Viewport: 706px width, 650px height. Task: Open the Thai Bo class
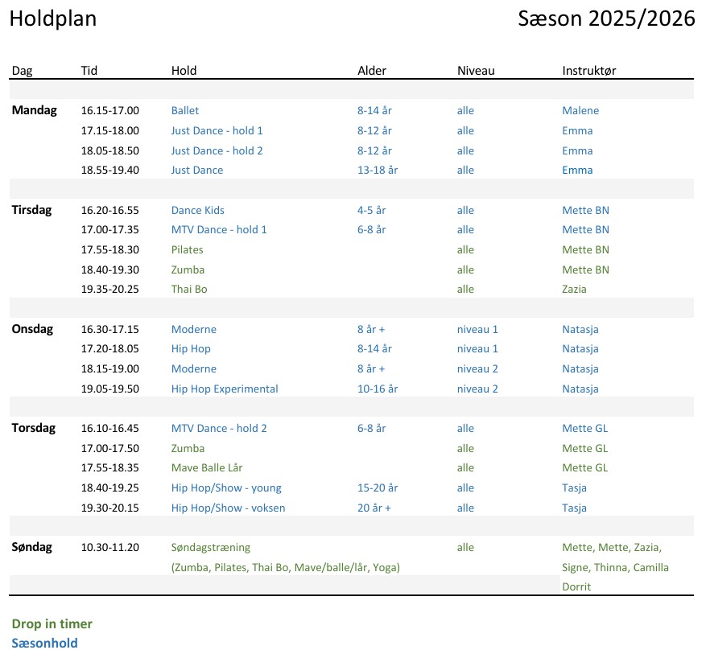point(188,289)
